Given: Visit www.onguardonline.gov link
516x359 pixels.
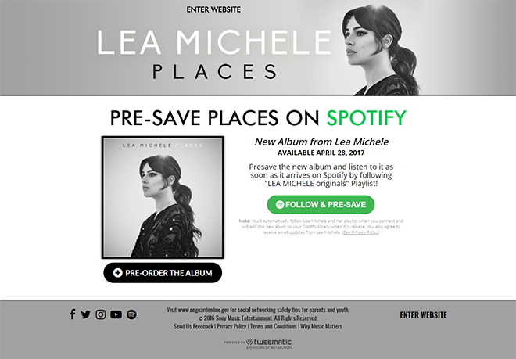Looking at the screenshot, I should coord(203,310).
